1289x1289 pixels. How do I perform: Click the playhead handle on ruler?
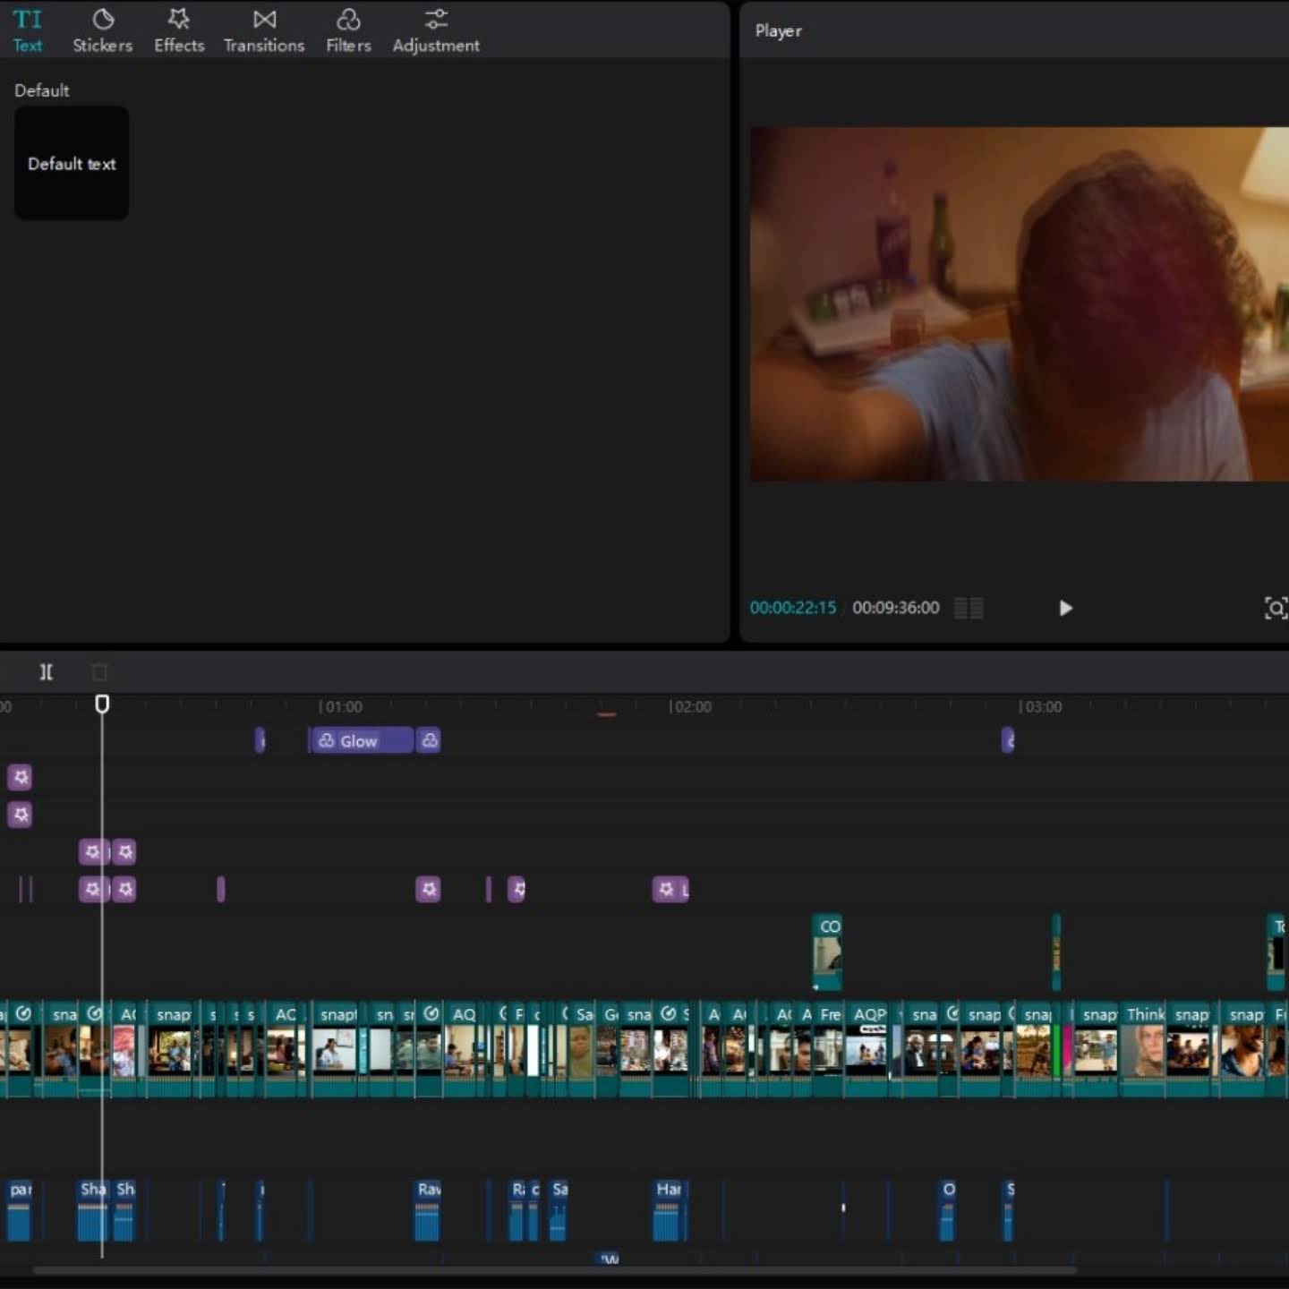click(x=102, y=704)
